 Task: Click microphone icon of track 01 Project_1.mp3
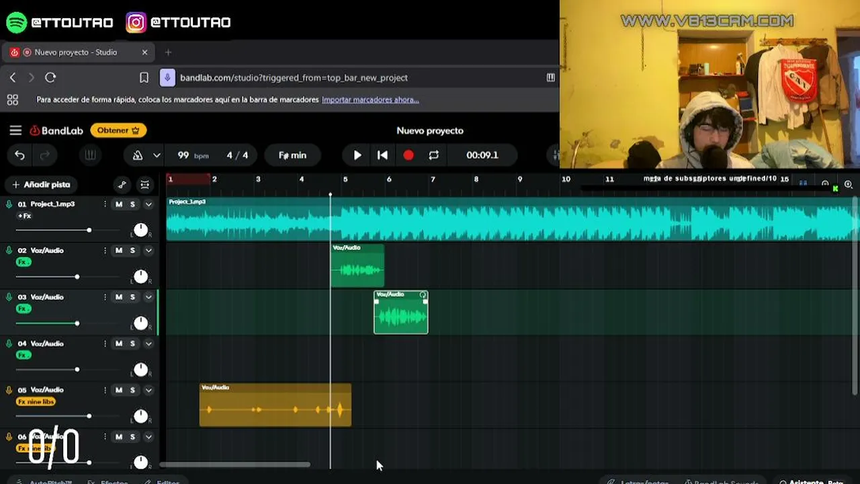[x=9, y=204]
